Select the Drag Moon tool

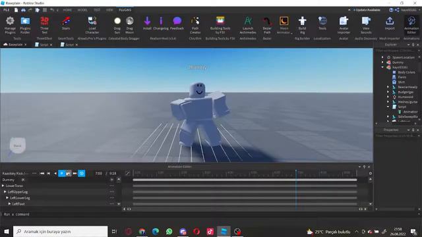tap(129, 25)
